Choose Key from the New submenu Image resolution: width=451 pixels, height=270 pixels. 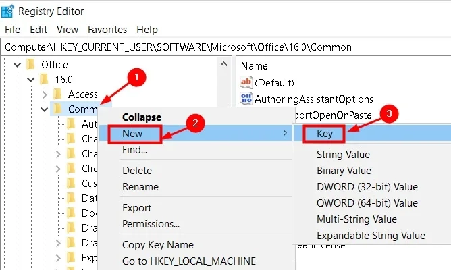[x=325, y=134]
